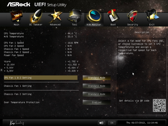168x126 pixels.
Task: Select the Chassis Fan 1 Setting row
Action: pyautogui.click(x=41, y=86)
